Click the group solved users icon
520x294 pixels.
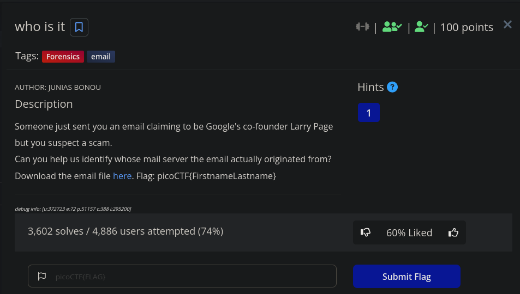pyautogui.click(x=392, y=27)
